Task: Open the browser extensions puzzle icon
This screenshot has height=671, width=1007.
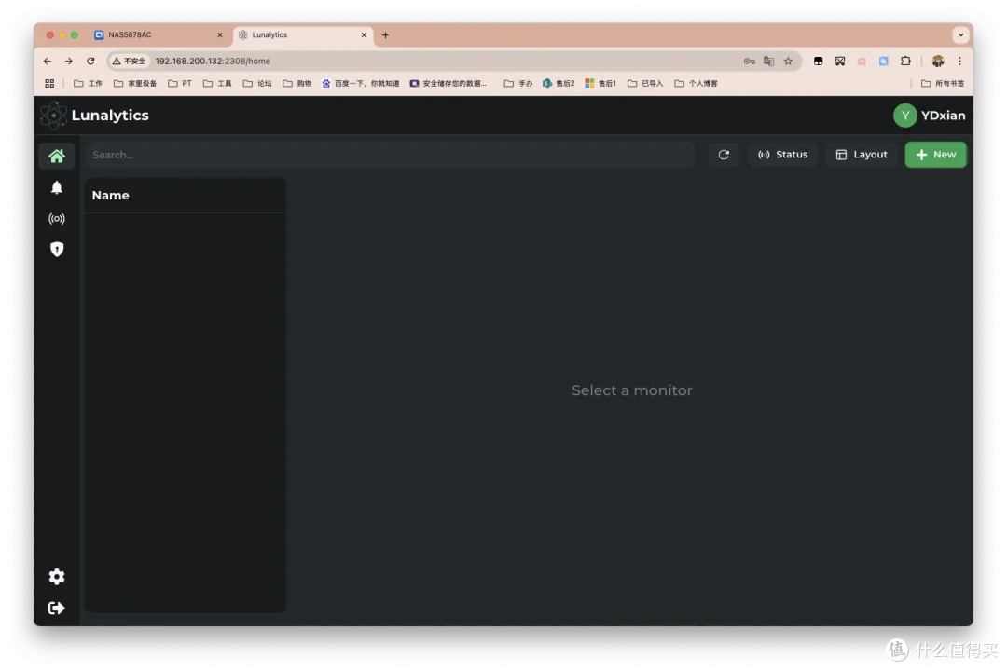Action: (x=905, y=61)
